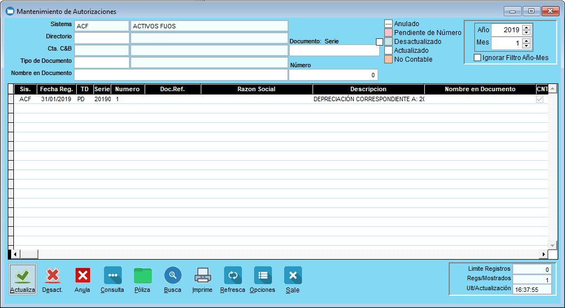Click the Nombre en Documento input field

click(x=181, y=74)
